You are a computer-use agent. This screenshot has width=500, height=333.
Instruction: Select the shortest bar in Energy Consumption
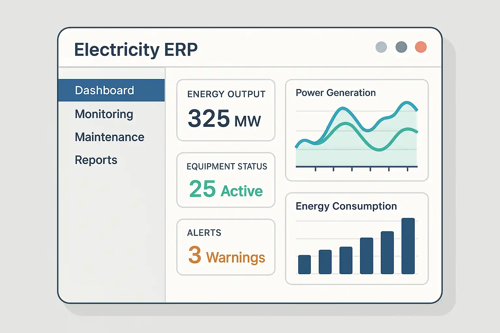click(x=304, y=264)
